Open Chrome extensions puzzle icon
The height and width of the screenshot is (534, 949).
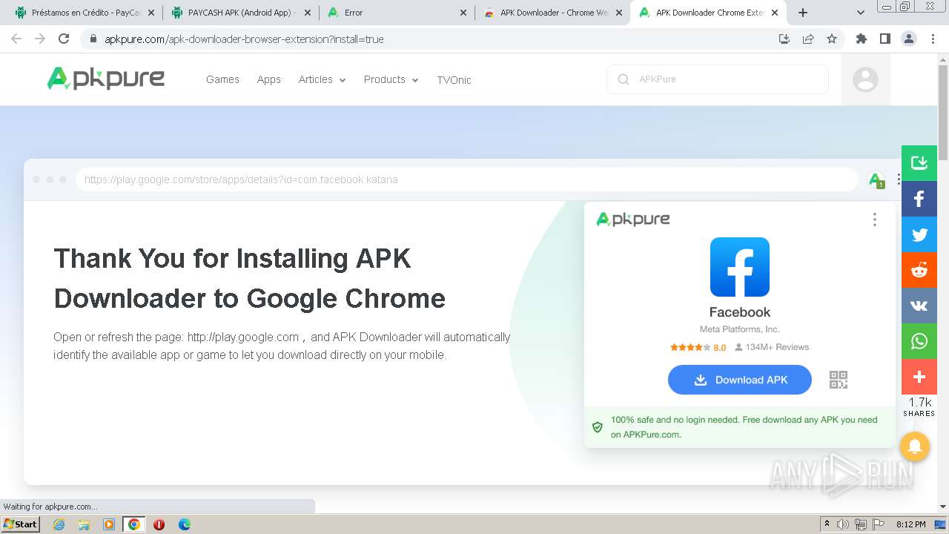pos(862,39)
